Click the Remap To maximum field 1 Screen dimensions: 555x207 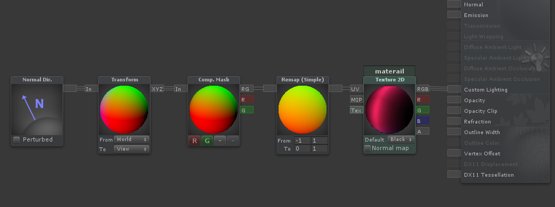click(319, 148)
